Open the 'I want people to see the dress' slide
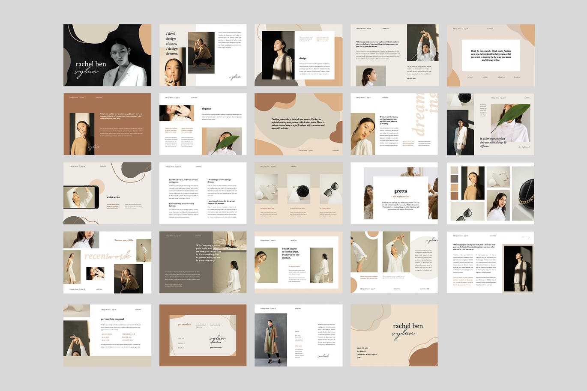 [298, 262]
